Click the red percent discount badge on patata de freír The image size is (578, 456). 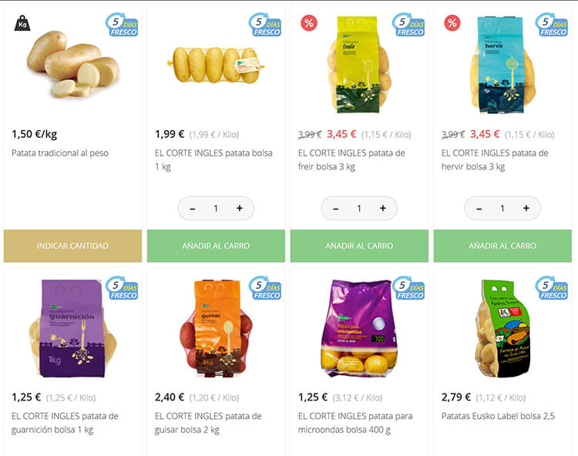pos(309,23)
